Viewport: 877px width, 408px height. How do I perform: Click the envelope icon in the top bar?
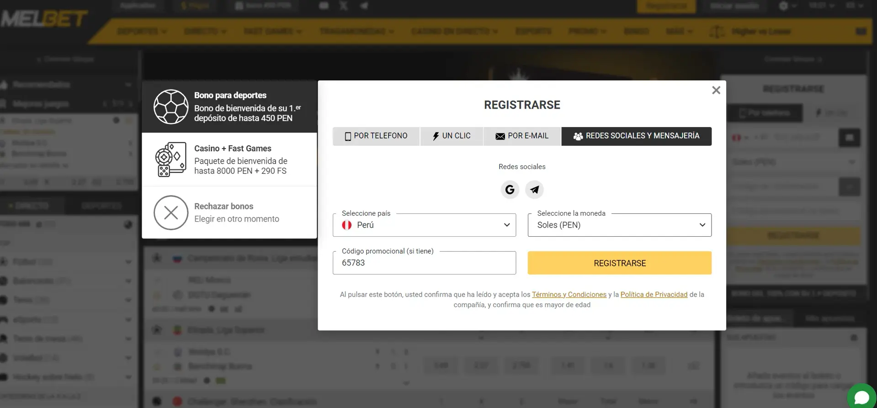coord(324,5)
